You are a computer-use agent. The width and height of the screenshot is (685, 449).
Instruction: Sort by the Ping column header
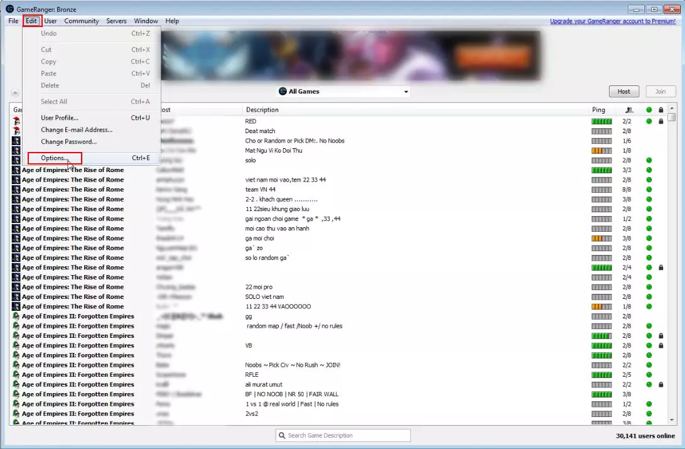pos(598,110)
